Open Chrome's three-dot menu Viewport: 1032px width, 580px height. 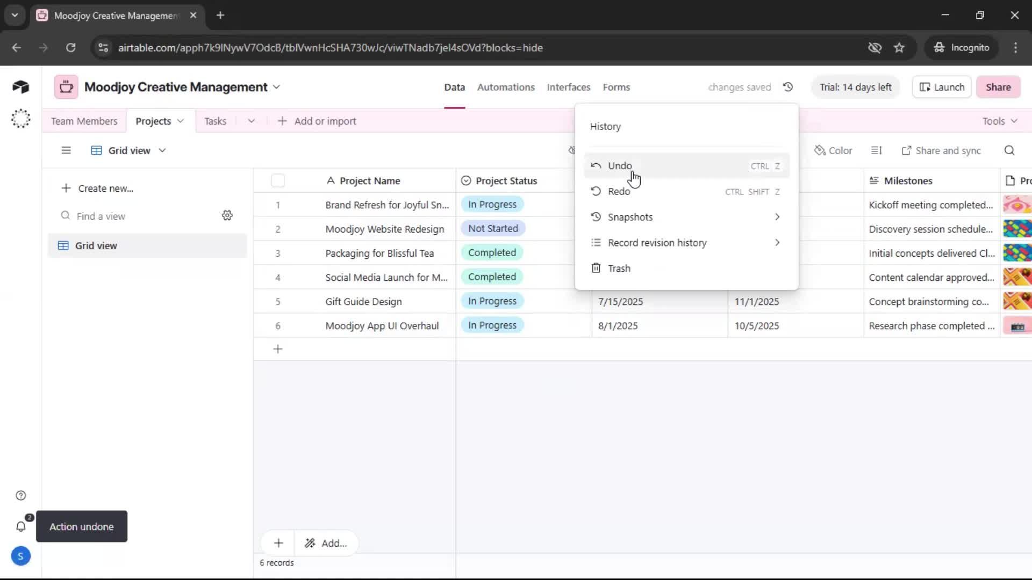click(1015, 48)
